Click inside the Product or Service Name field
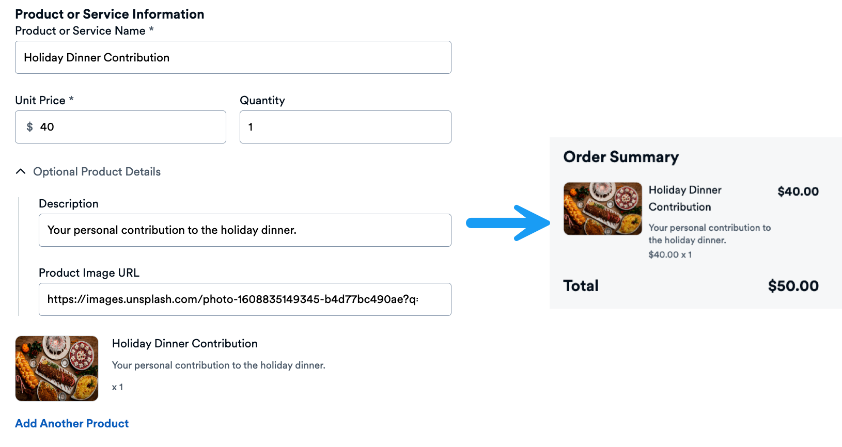 232,57
